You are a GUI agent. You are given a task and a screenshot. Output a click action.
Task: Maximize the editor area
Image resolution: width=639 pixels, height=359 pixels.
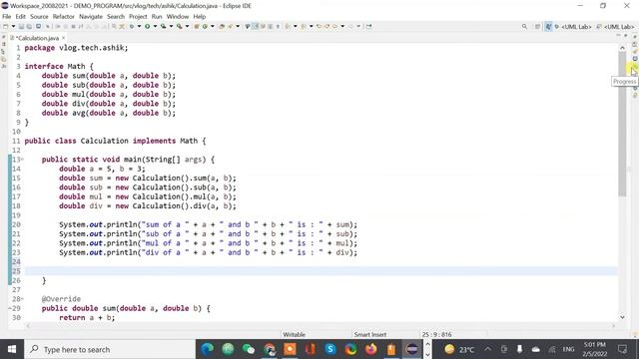coord(626,36)
